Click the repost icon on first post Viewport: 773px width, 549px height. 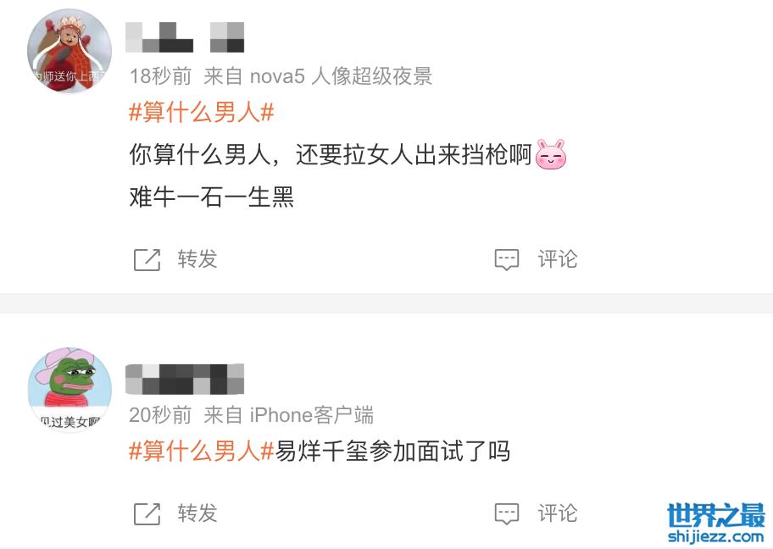click(147, 260)
